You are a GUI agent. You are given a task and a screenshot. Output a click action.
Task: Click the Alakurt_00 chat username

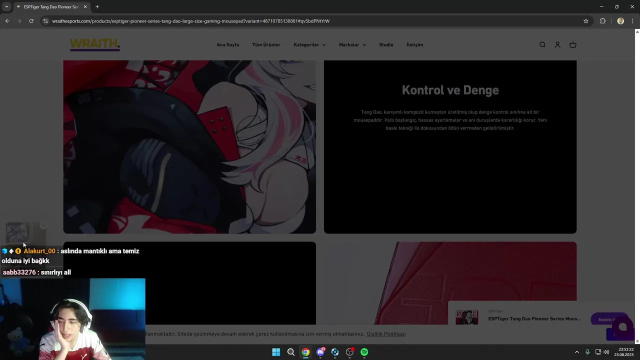[x=39, y=251]
